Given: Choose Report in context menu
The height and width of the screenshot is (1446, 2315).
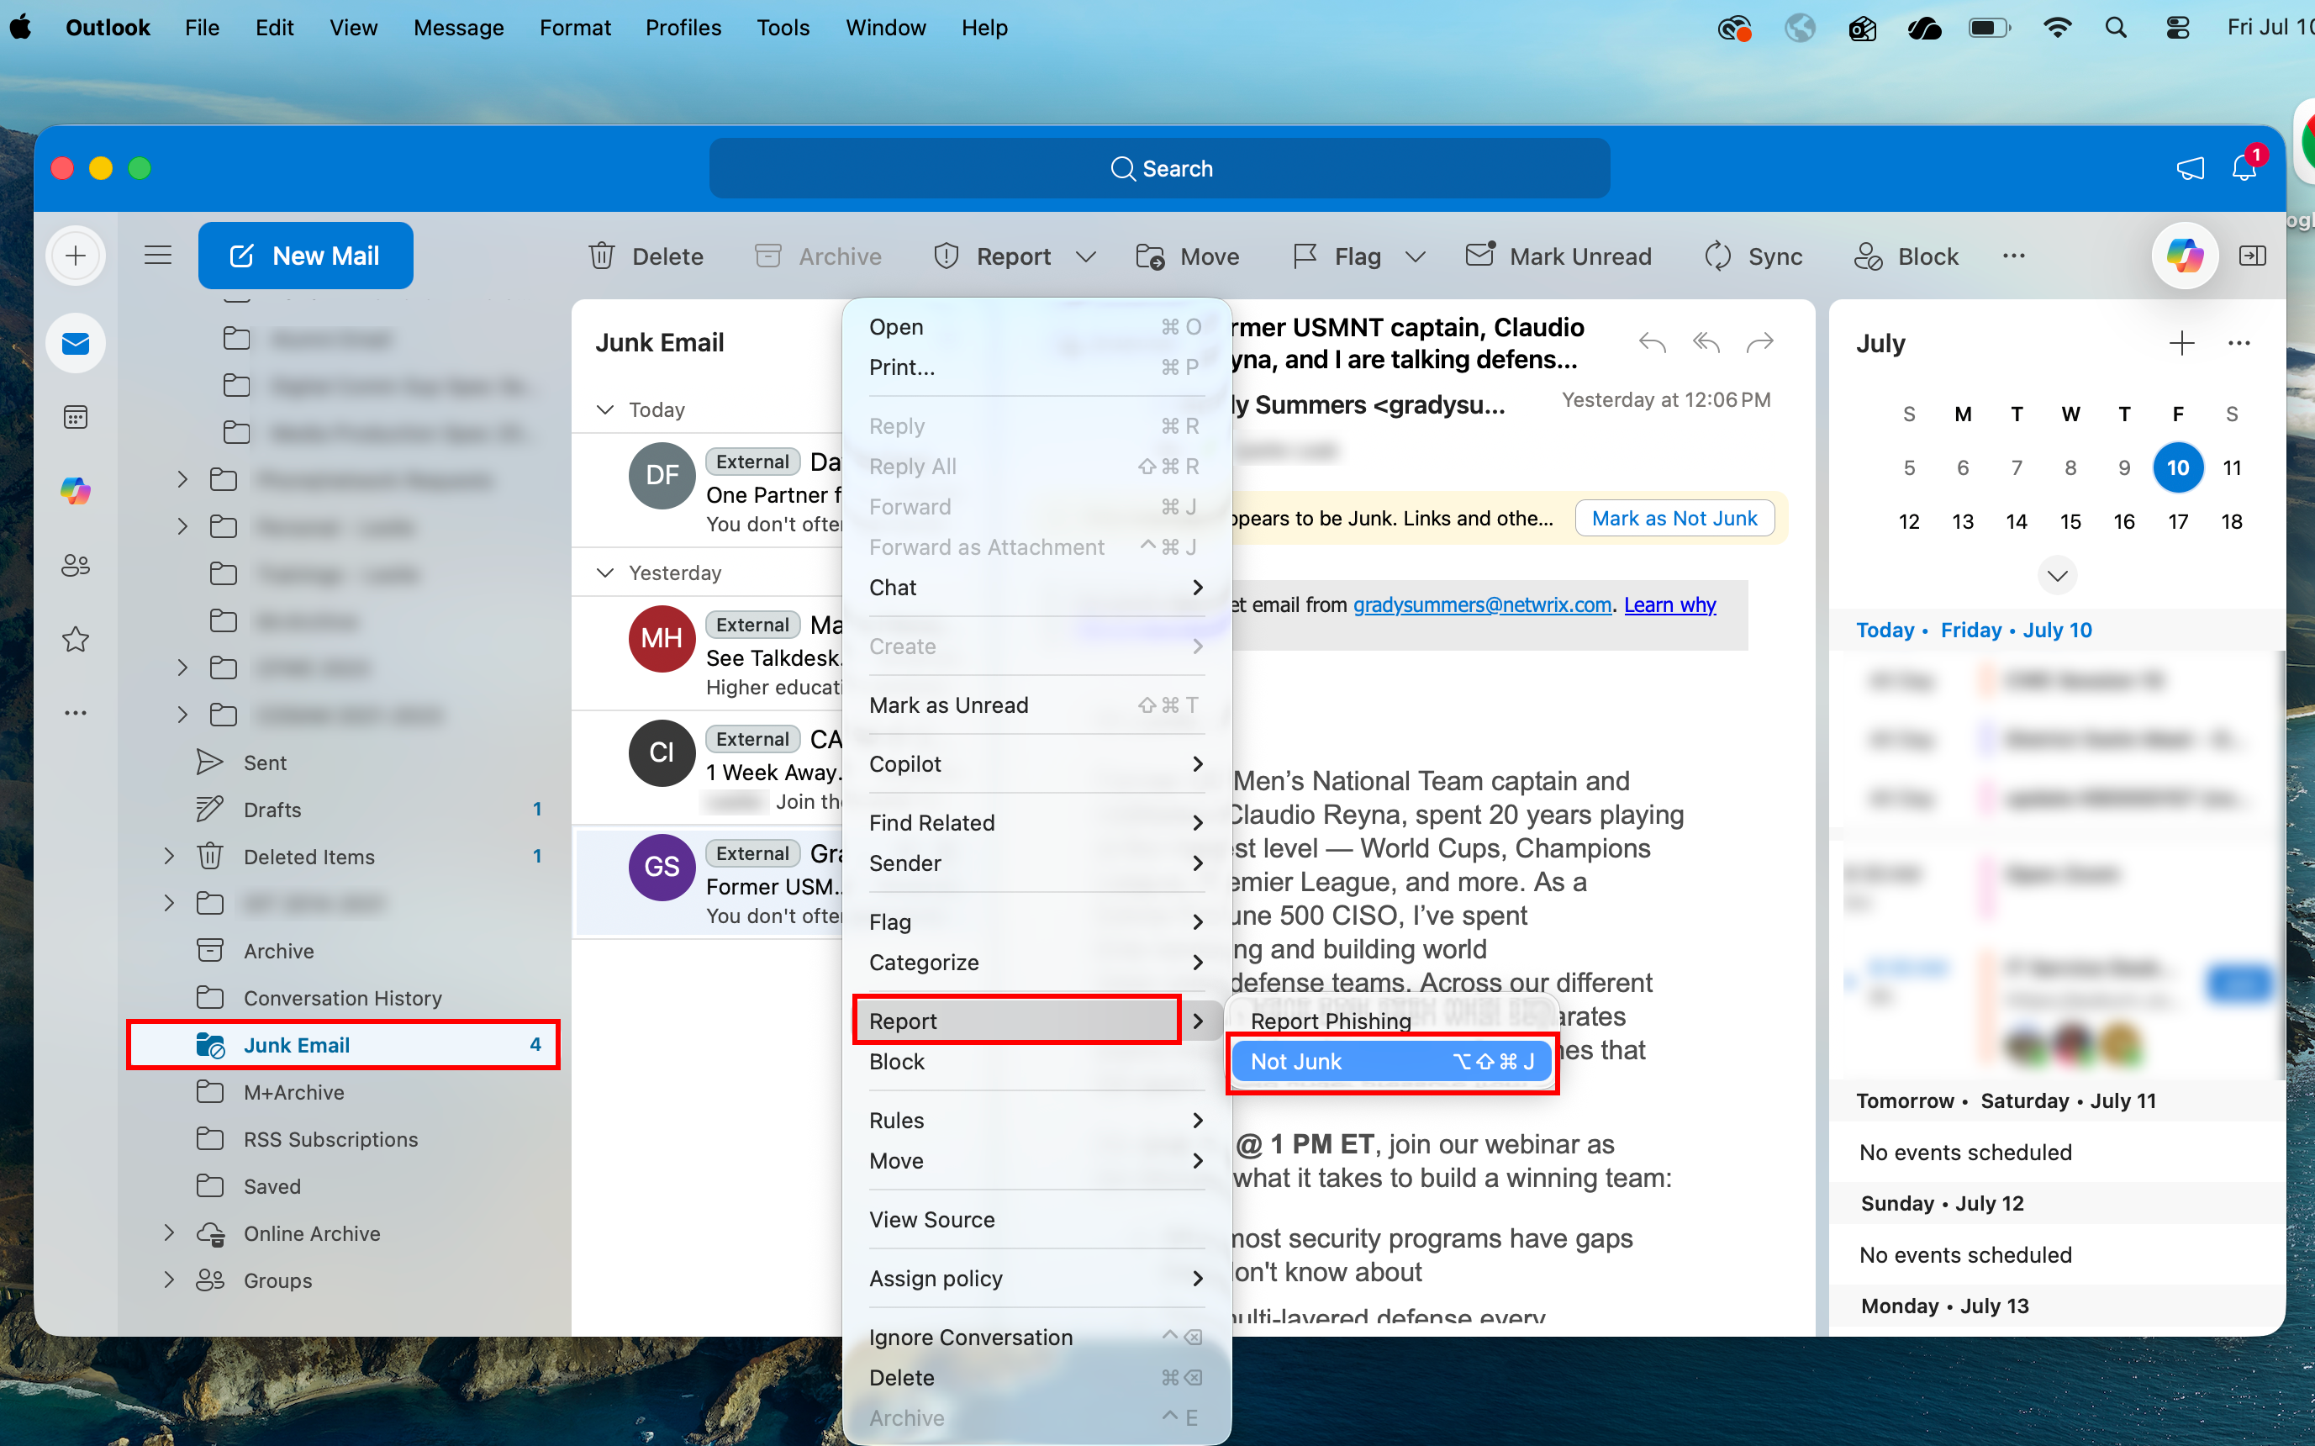Looking at the screenshot, I should (x=1036, y=1021).
